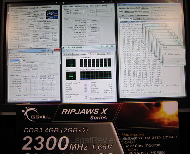
Task: Open Graphics tab in CPU-Z CPU window
Action: point(43,7)
